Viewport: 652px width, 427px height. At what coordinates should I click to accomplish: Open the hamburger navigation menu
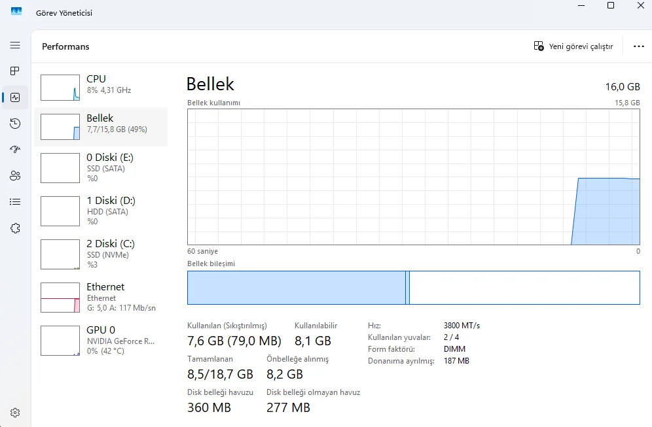pyautogui.click(x=15, y=45)
